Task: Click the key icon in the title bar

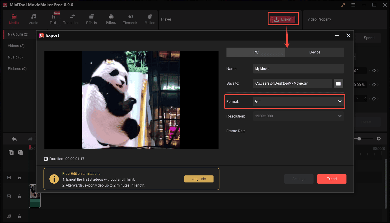Action: (x=343, y=5)
